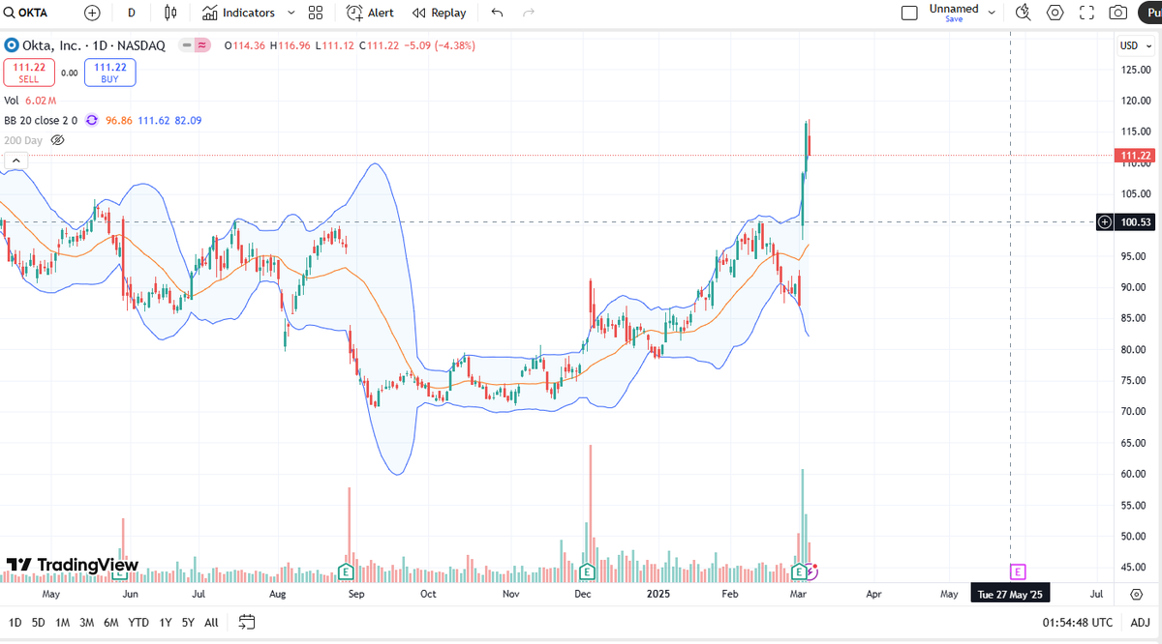
Task: Undo the last chart action
Action: point(497,13)
